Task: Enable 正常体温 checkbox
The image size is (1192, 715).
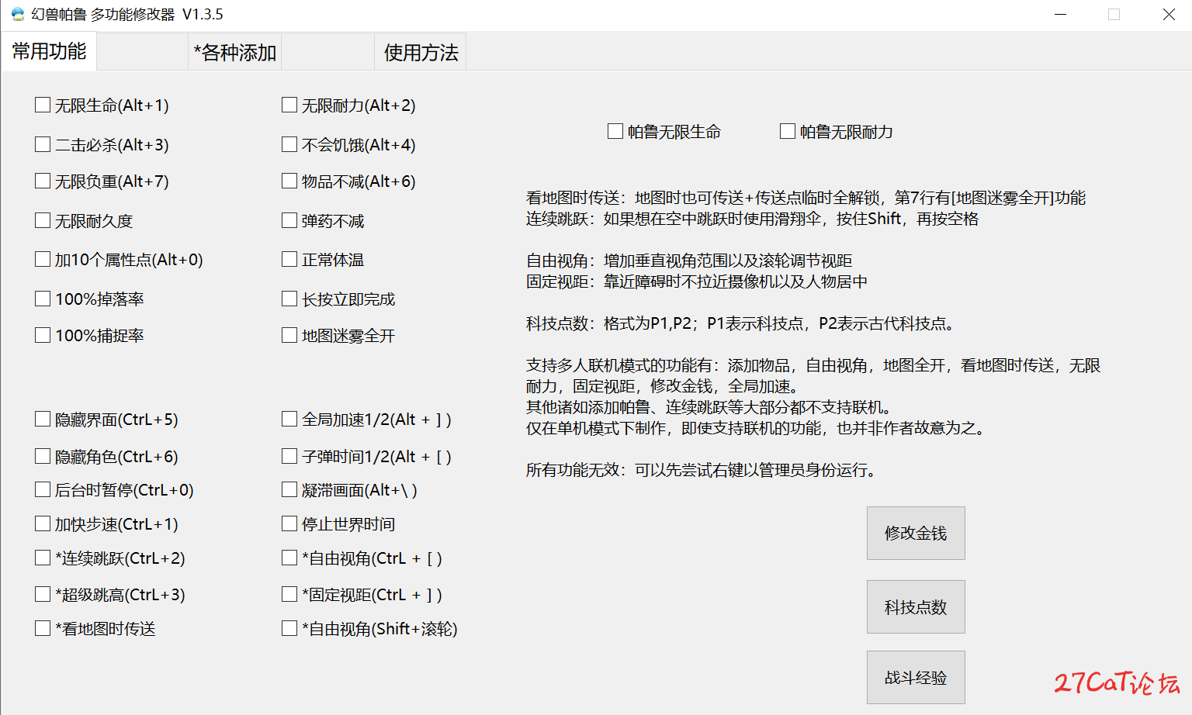Action: pos(289,259)
